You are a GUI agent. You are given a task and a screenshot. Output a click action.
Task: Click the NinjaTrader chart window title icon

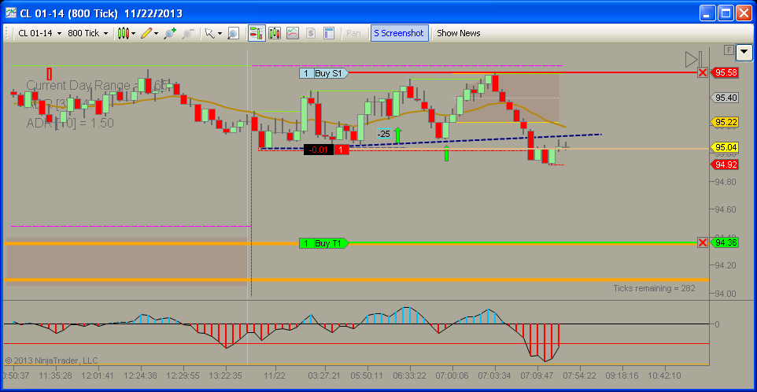point(10,13)
